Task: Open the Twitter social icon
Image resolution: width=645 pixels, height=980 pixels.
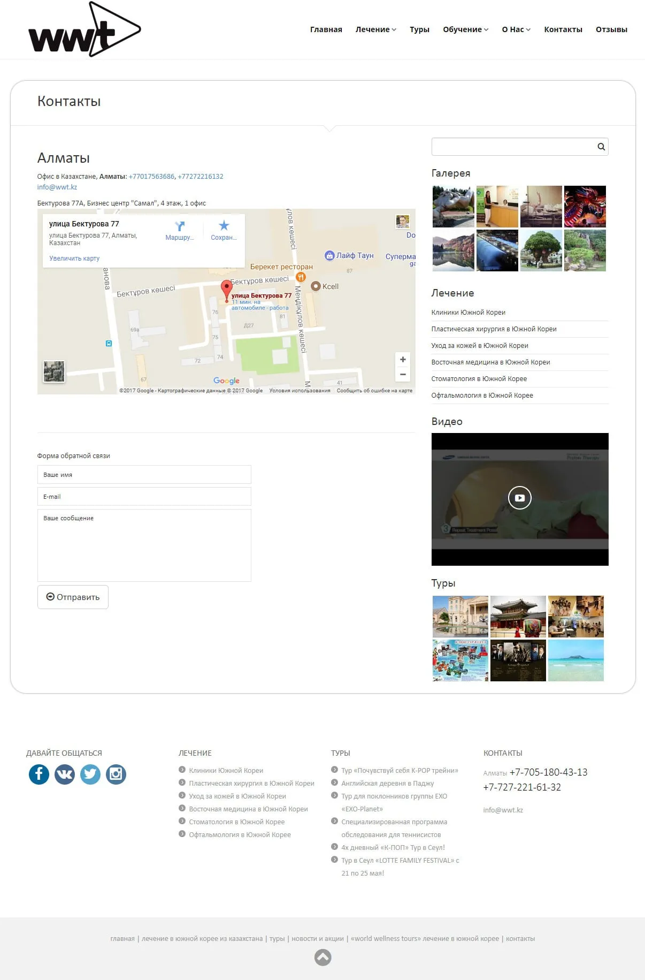Action: 90,774
